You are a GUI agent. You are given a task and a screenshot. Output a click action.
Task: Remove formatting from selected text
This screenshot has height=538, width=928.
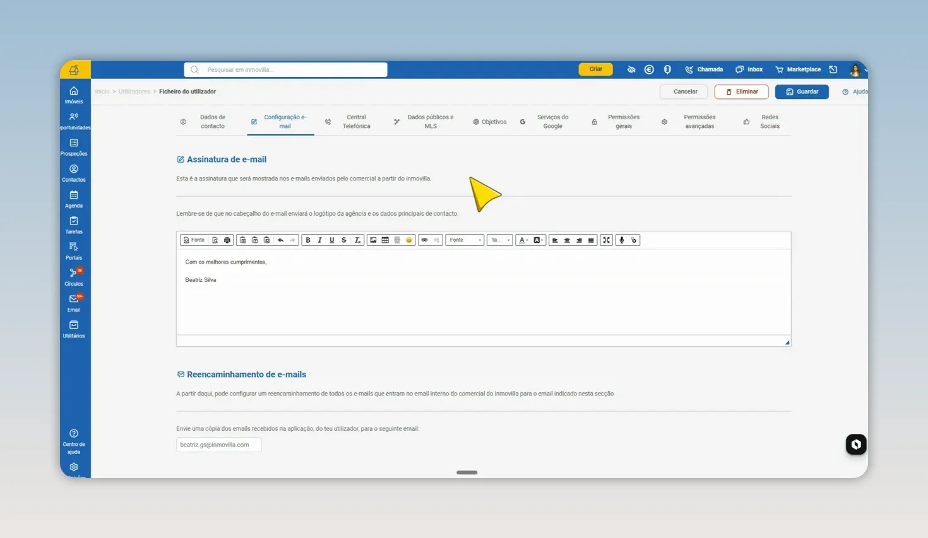click(x=357, y=240)
